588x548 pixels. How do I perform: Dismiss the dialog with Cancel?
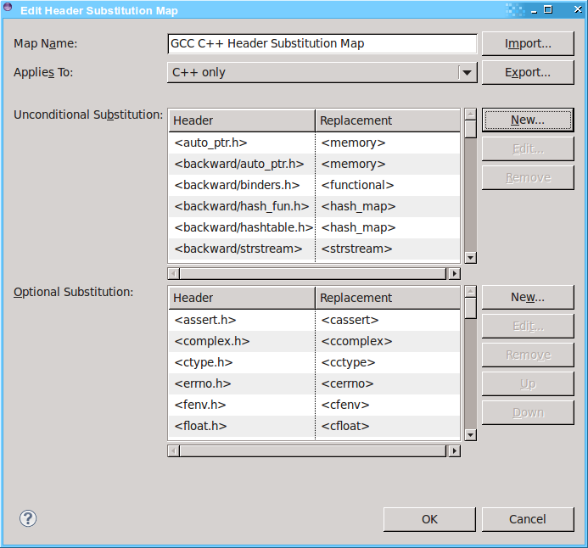pyautogui.click(x=528, y=519)
